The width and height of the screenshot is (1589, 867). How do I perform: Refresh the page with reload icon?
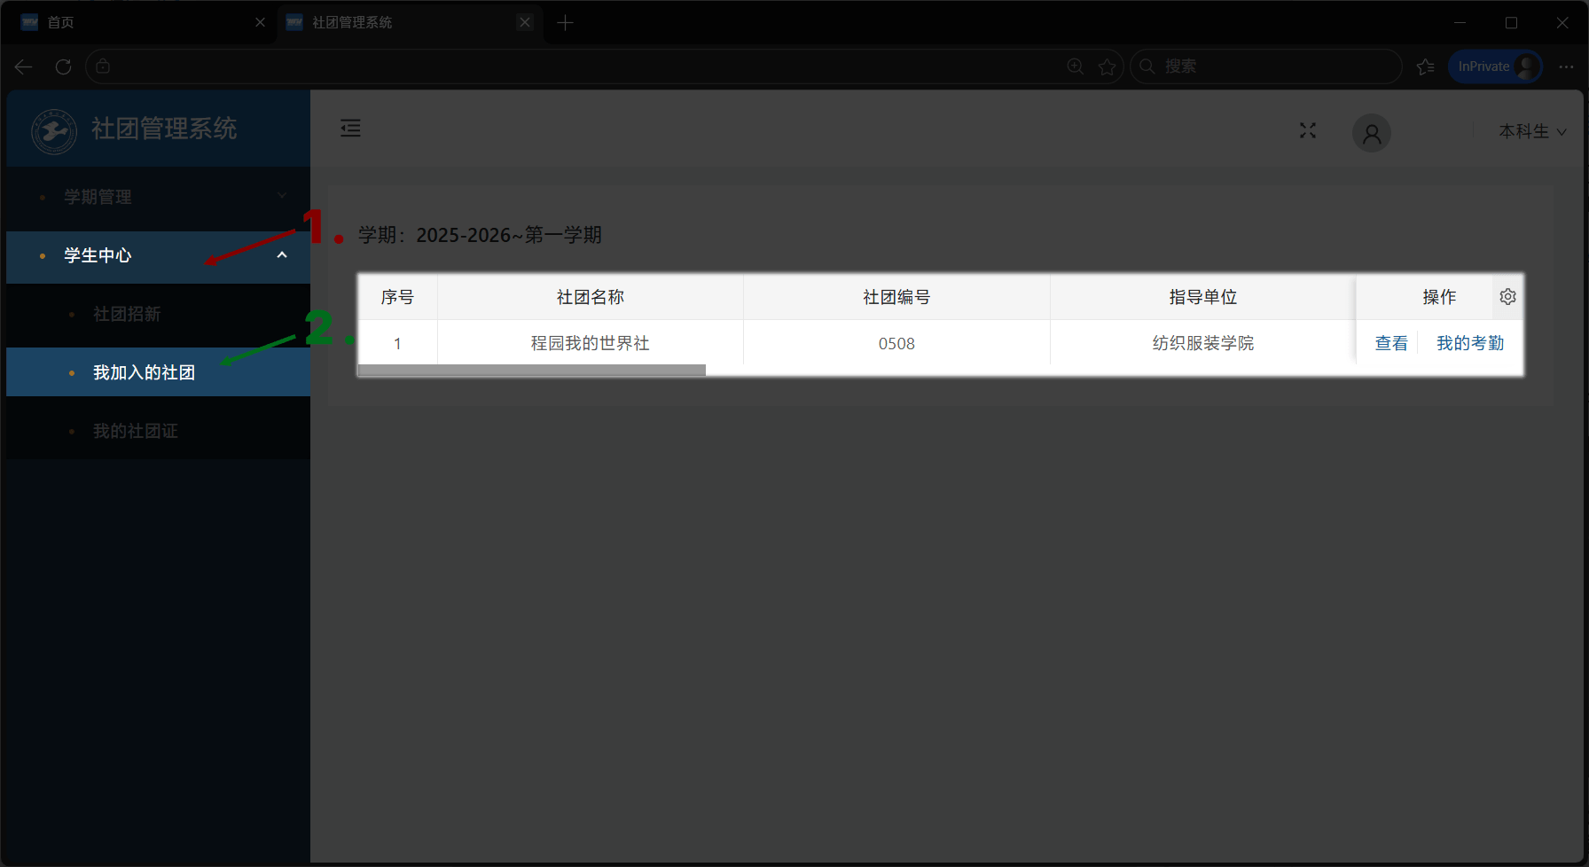tap(63, 66)
